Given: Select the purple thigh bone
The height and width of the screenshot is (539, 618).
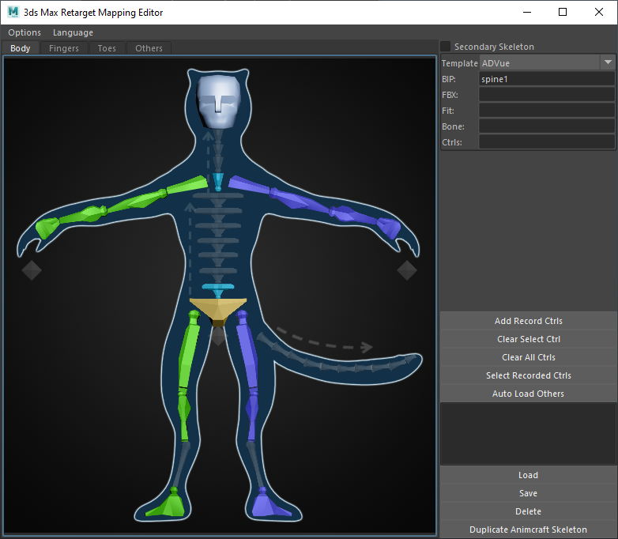Looking at the screenshot, I should [247, 350].
